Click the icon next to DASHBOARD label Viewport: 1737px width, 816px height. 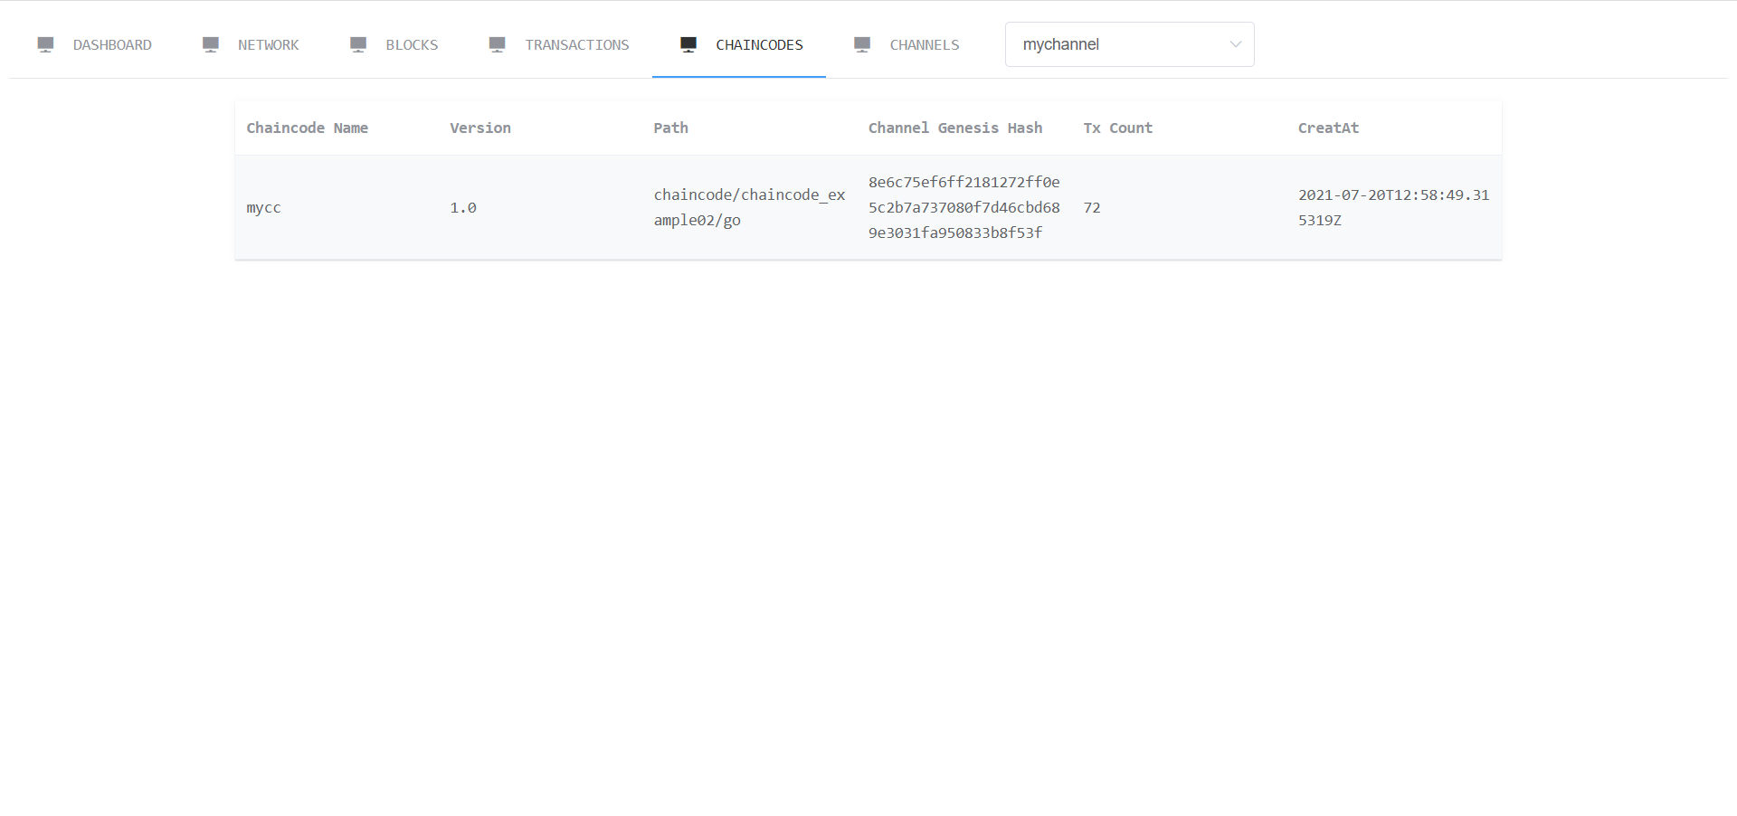coord(45,43)
